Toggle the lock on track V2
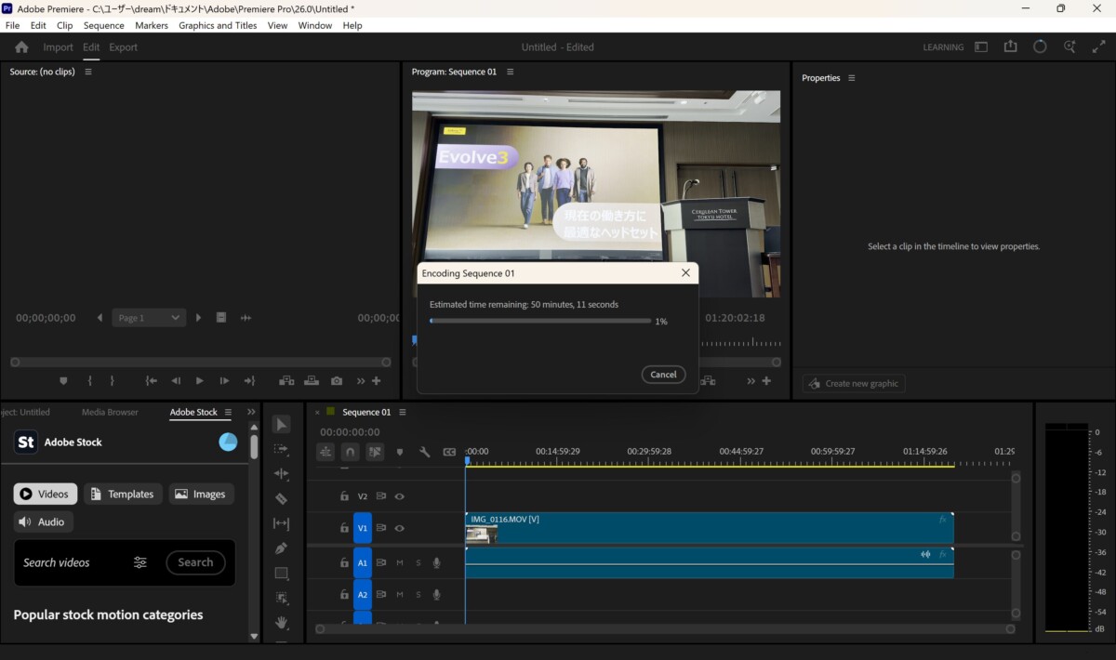The height and width of the screenshot is (660, 1116). coord(344,496)
